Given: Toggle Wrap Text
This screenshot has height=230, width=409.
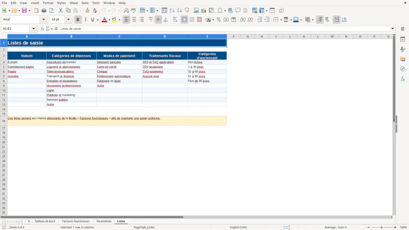Looking at the screenshot, I should click(175, 20).
